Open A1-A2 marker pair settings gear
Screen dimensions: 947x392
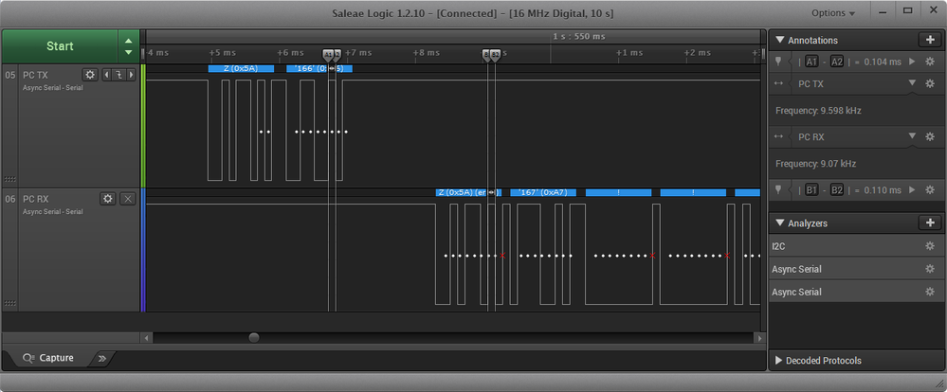point(930,62)
